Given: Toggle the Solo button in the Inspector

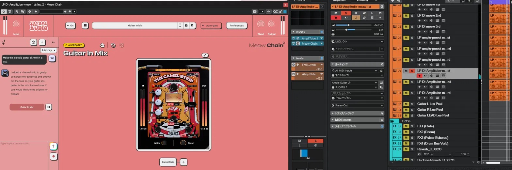Looking at the screenshot, I should pyautogui.click(x=346, y=13).
